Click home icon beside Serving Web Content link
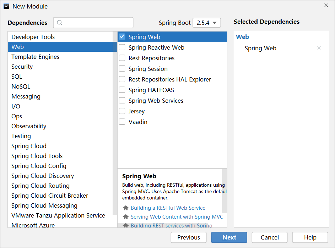The width and height of the screenshot is (335, 248). click(x=126, y=217)
